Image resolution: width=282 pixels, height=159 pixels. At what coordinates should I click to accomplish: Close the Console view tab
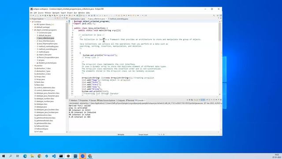pyautogui.click(x=145, y=100)
